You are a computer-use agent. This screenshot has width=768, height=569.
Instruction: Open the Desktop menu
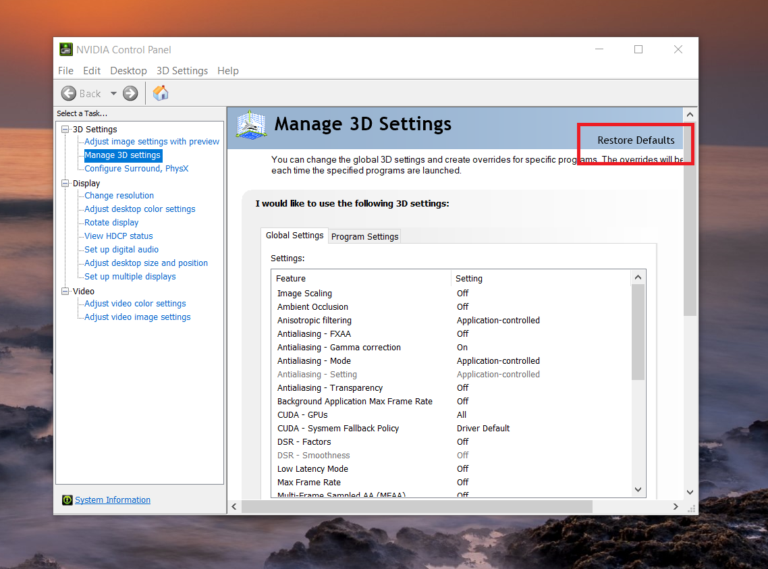point(128,70)
